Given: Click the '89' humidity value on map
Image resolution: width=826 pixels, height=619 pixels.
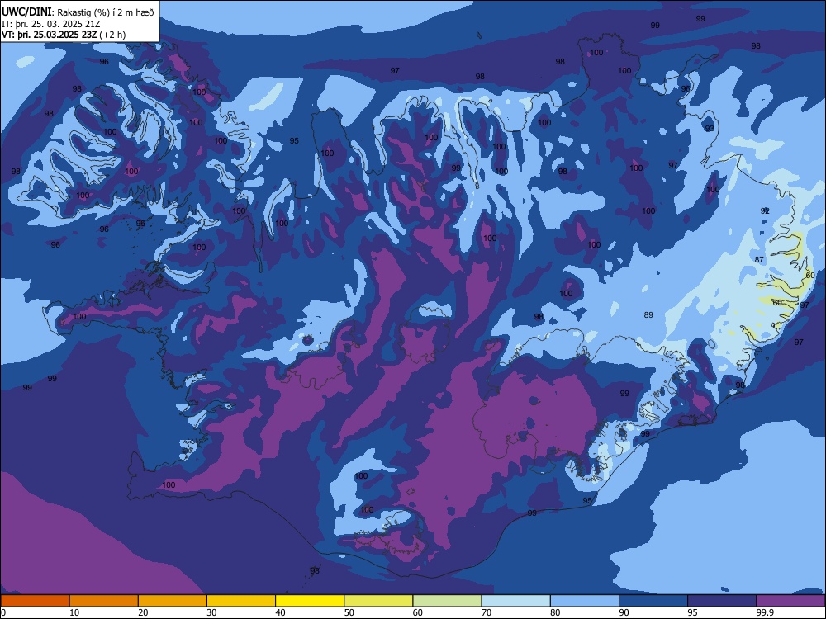Looking at the screenshot, I should click(648, 314).
